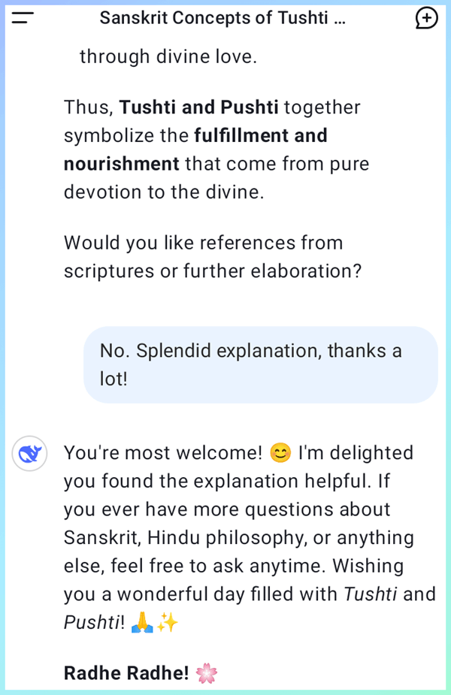Tap the 'Sanskrit, Hindu philosophy, or anything' line
This screenshot has height=695, width=451.
[x=239, y=538]
